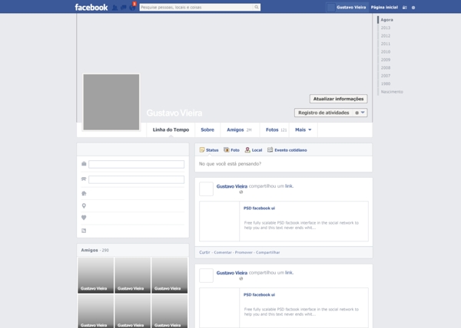Open the Amigos tab
Image resolution: width=461 pixels, height=328 pixels.
click(x=239, y=130)
